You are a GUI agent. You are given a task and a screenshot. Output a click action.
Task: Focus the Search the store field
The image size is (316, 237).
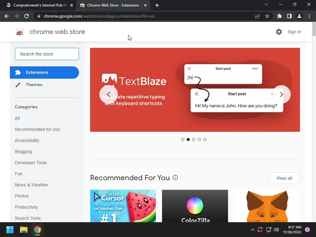point(47,54)
